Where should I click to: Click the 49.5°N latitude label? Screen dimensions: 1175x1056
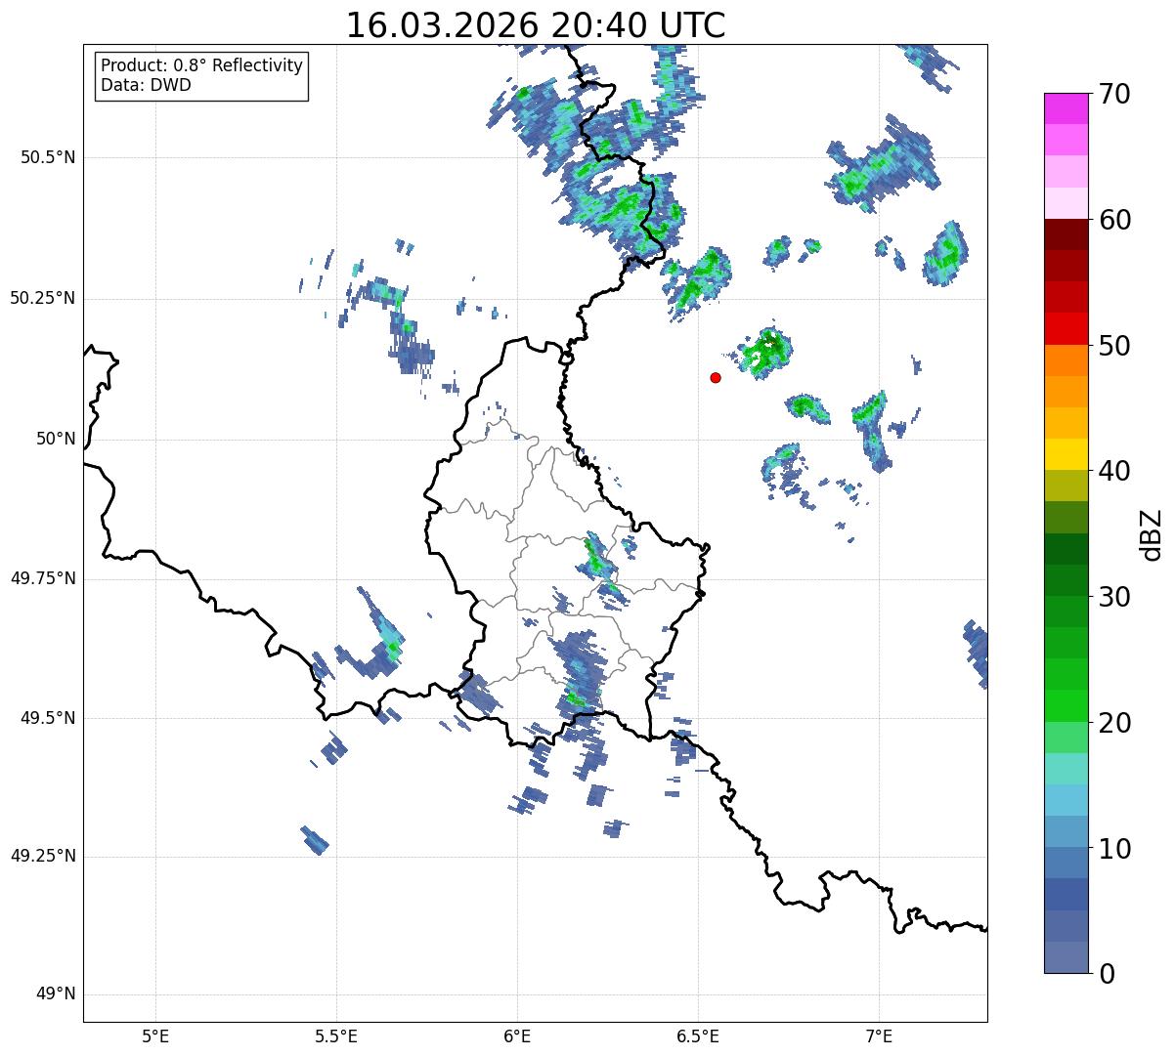pos(48,718)
